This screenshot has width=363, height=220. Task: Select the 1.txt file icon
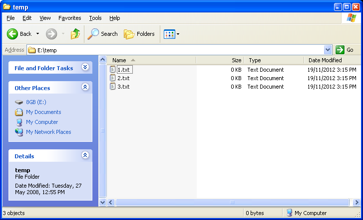point(113,70)
